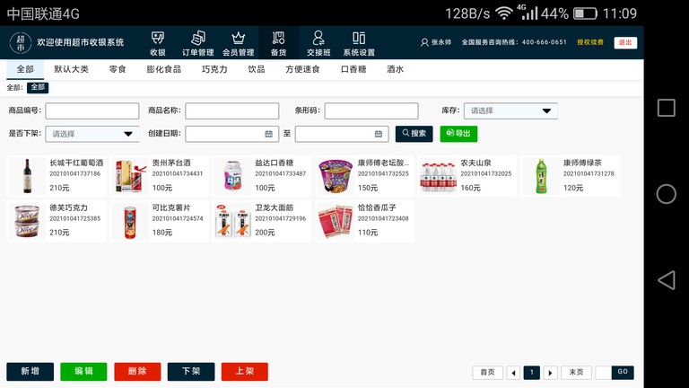
Task: Click the red 退出 logout button
Action: coord(625,42)
